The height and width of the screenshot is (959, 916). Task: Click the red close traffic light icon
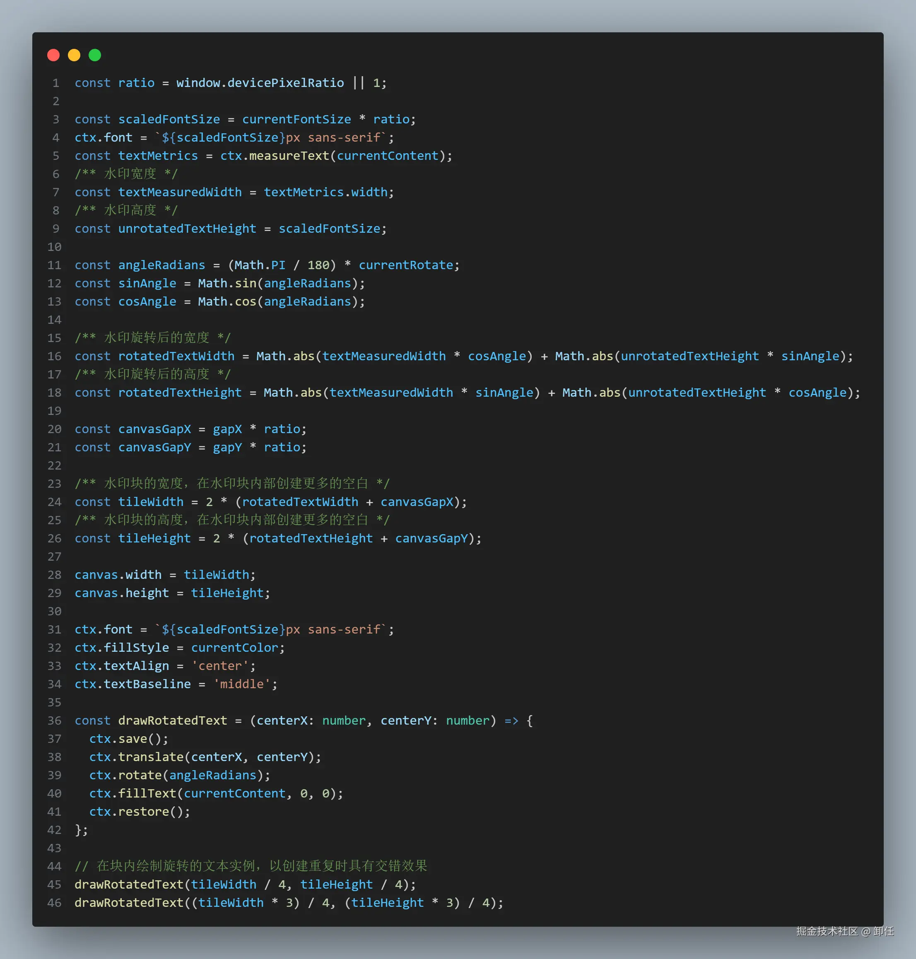pyautogui.click(x=54, y=55)
